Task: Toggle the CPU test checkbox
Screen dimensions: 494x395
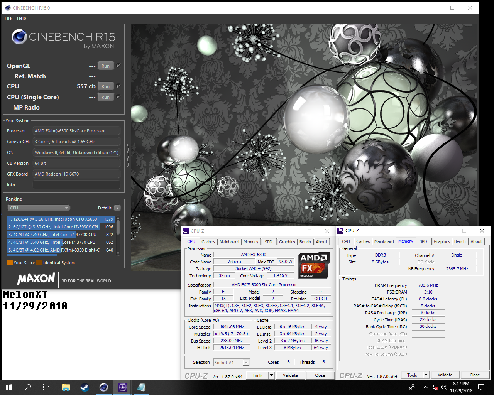Action: [x=118, y=86]
